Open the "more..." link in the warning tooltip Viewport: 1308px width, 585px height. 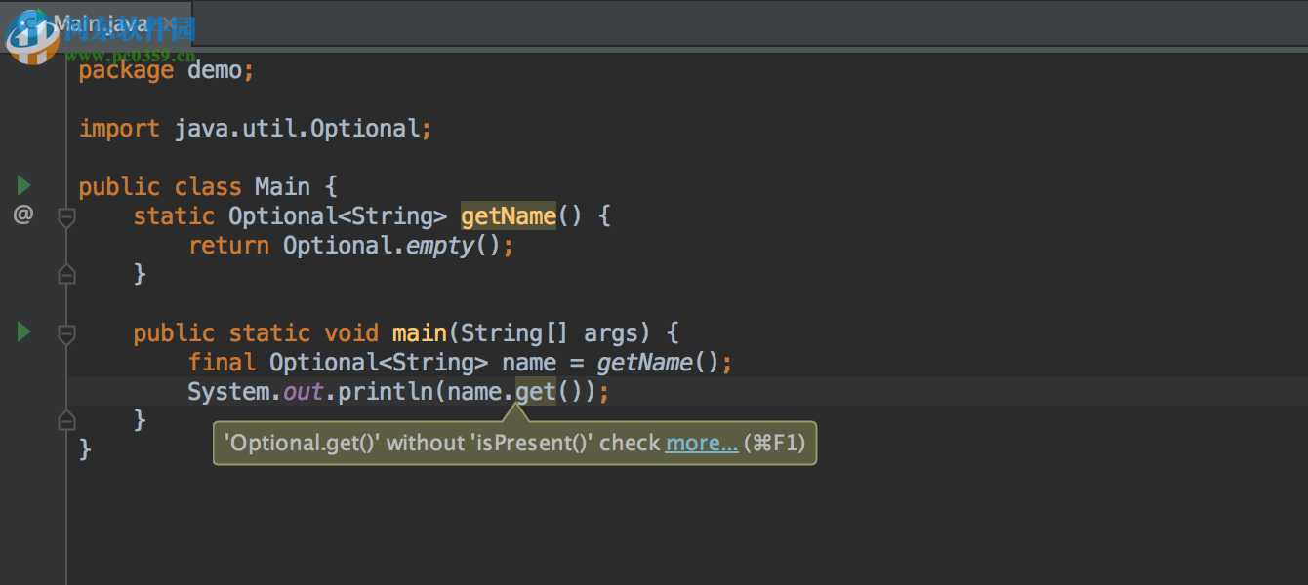click(x=701, y=443)
